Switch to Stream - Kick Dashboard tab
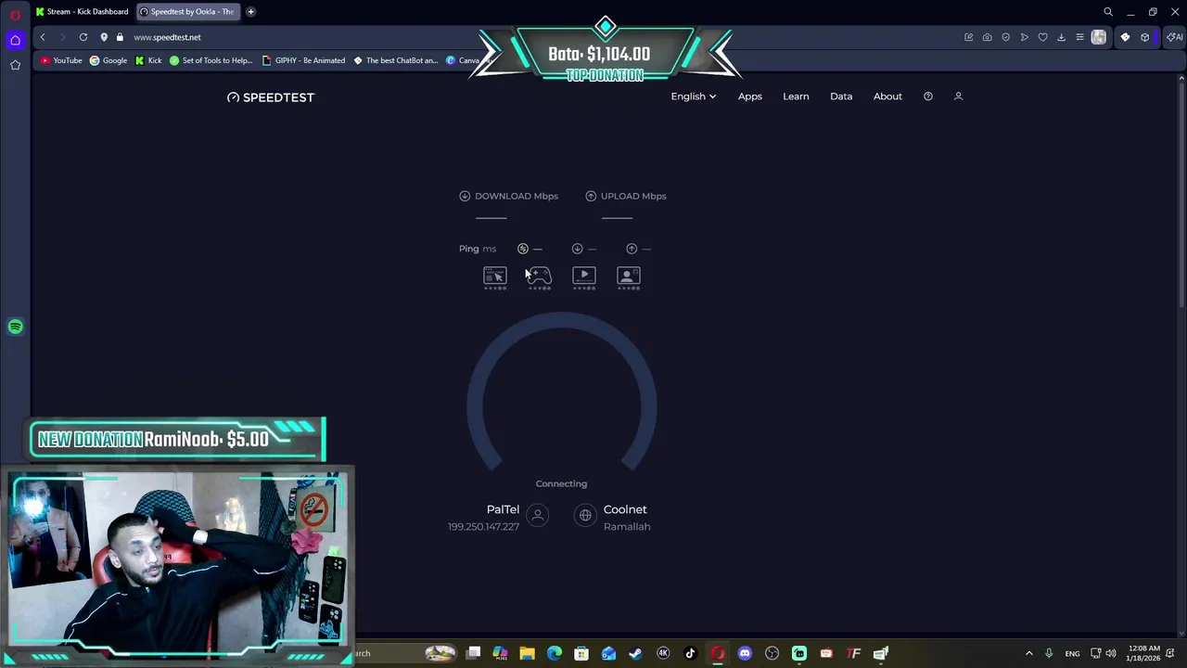Image resolution: width=1187 pixels, height=668 pixels. pyautogui.click(x=82, y=12)
